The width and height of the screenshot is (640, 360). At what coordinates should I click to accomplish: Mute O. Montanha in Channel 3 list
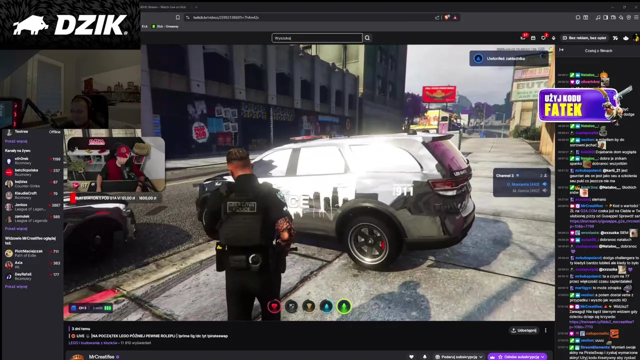544,184
